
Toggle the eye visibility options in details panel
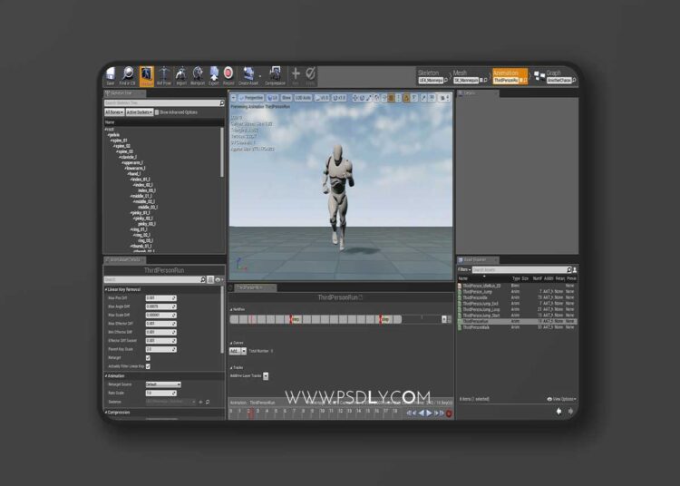(x=219, y=279)
